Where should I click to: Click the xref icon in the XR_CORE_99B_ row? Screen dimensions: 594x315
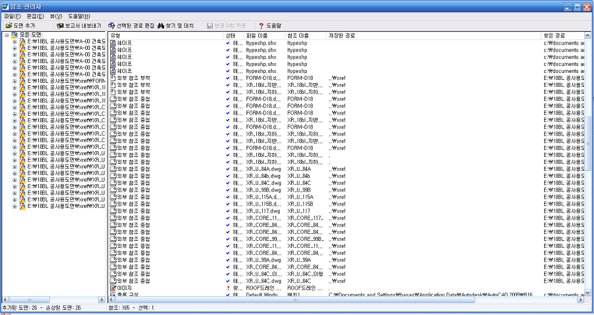tap(113, 239)
